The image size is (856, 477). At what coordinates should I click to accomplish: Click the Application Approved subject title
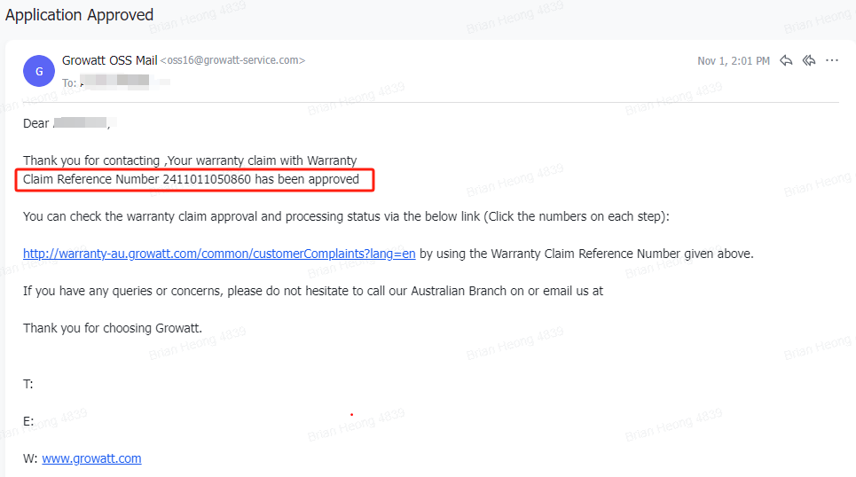80,15
